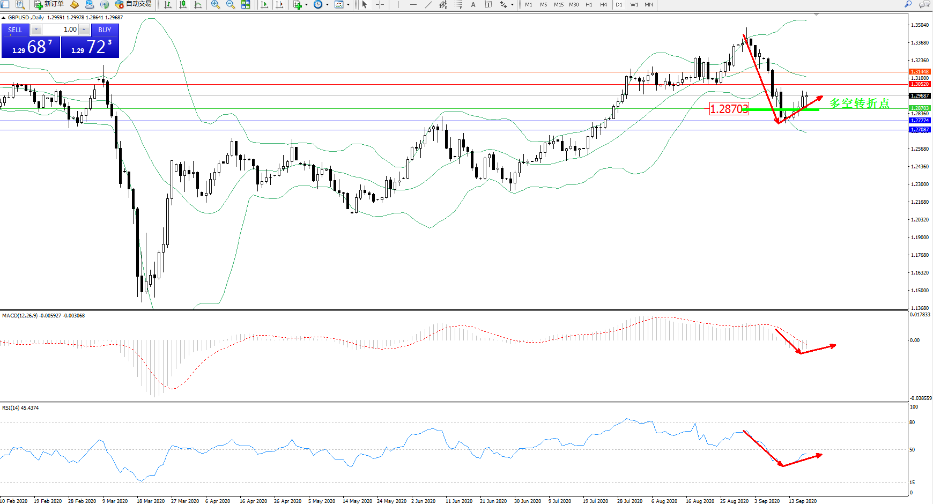Image resolution: width=933 pixels, height=504 pixels.
Task: Switch to the W1 timeframe
Action: pyautogui.click(x=634, y=5)
